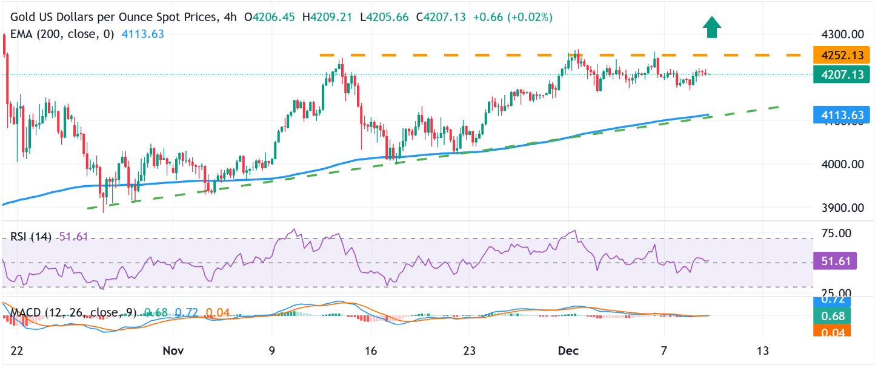
Task: Click the green 0.68 MACD axis tag
Action: click(x=833, y=316)
